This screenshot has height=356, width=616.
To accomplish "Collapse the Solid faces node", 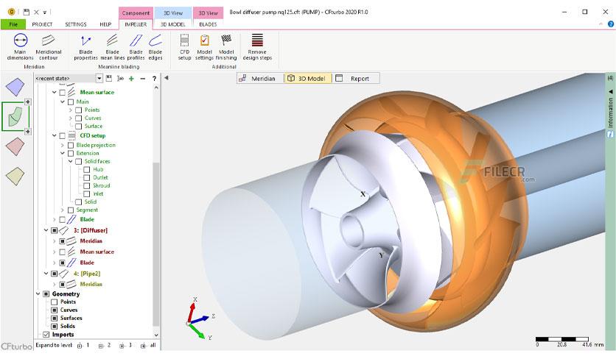I will pyautogui.click(x=70, y=161).
